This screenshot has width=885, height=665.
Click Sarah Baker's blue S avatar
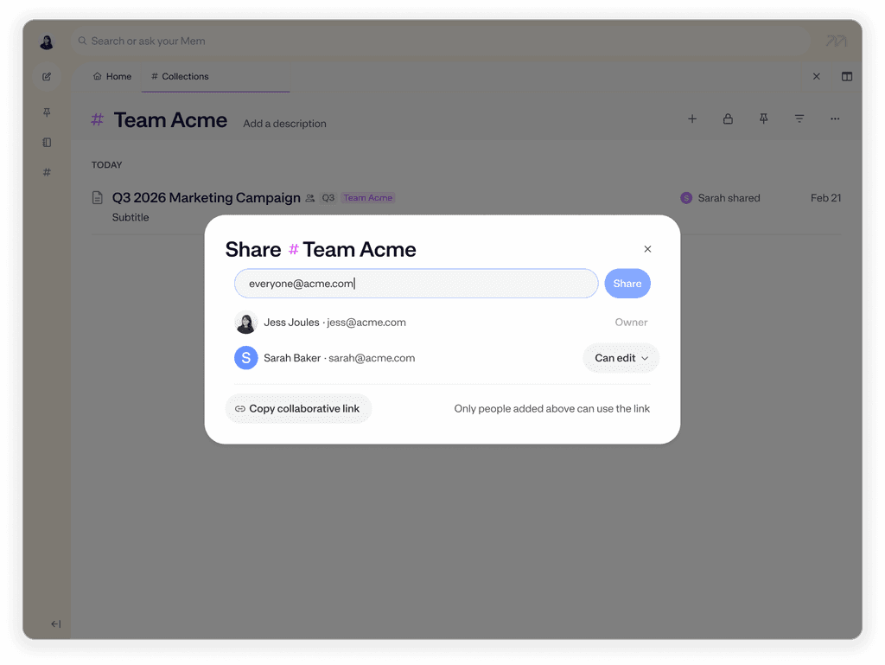click(246, 358)
